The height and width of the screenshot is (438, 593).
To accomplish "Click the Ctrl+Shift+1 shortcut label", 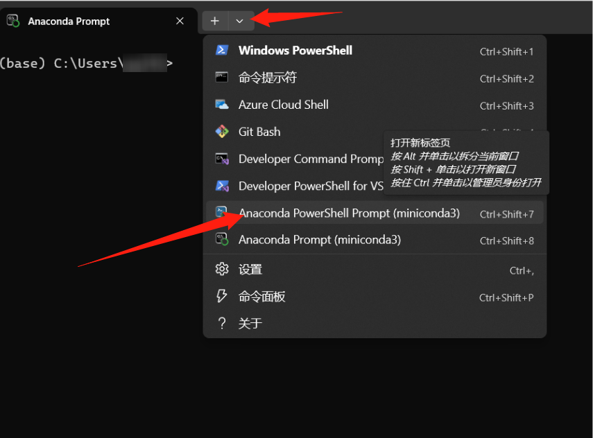I will (507, 52).
